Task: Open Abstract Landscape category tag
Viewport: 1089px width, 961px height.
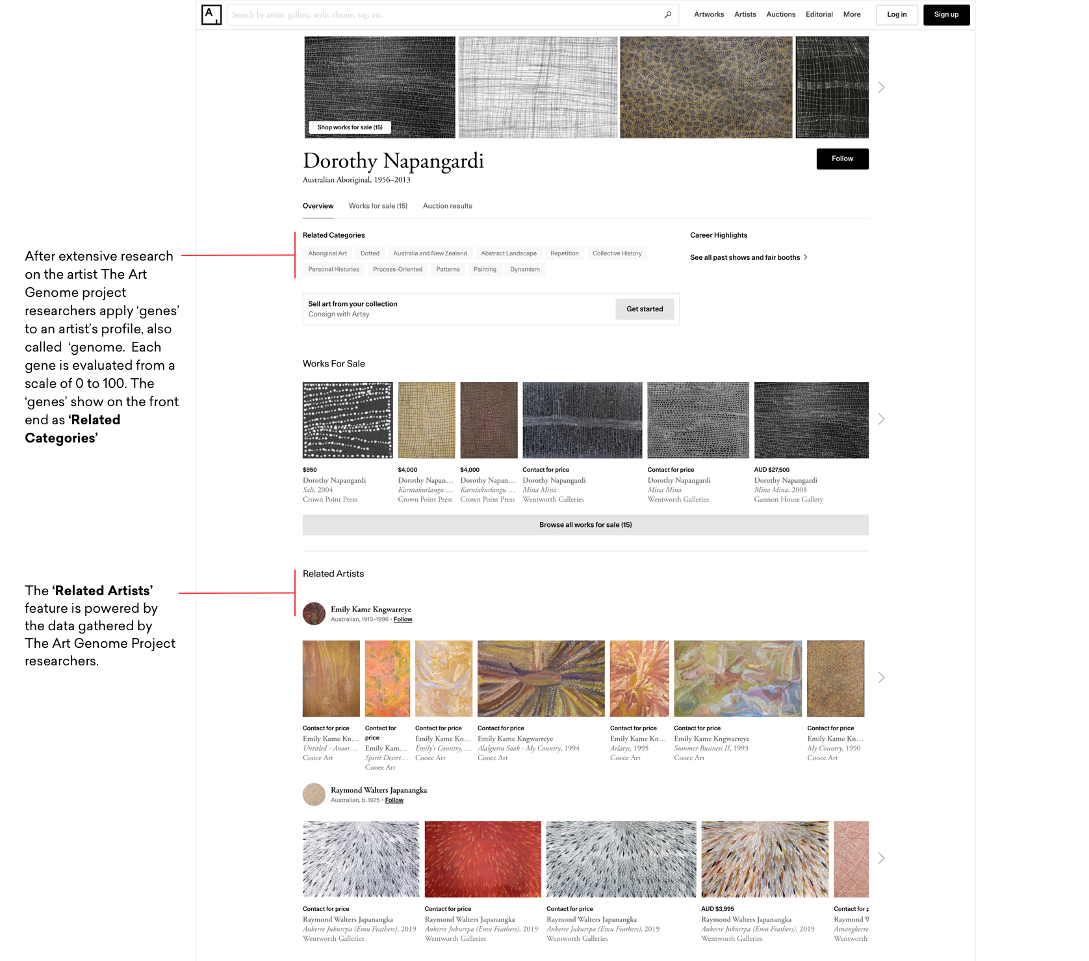Action: coord(509,253)
